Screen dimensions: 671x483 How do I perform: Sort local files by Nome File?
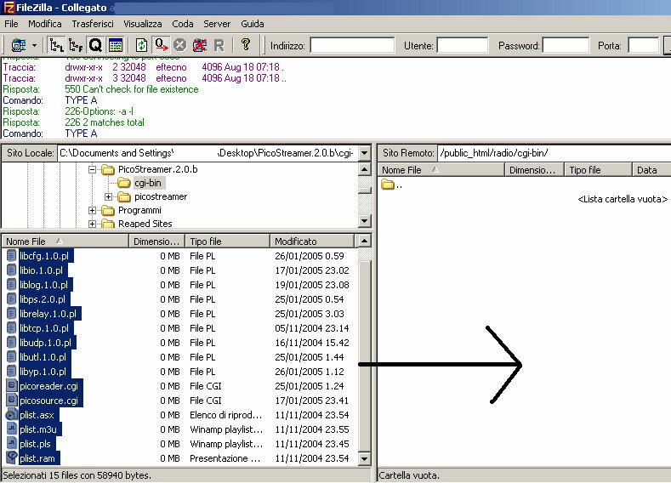coord(65,241)
